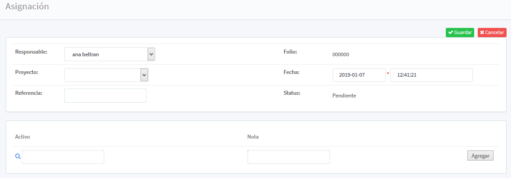
Task: Click the Folio number 000000
Action: pyautogui.click(x=341, y=55)
